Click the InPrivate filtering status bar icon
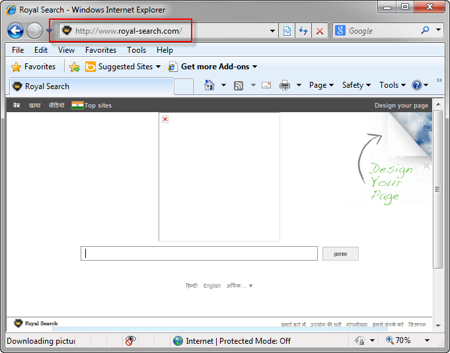Screen dimensions: 450x353 pos(131,340)
